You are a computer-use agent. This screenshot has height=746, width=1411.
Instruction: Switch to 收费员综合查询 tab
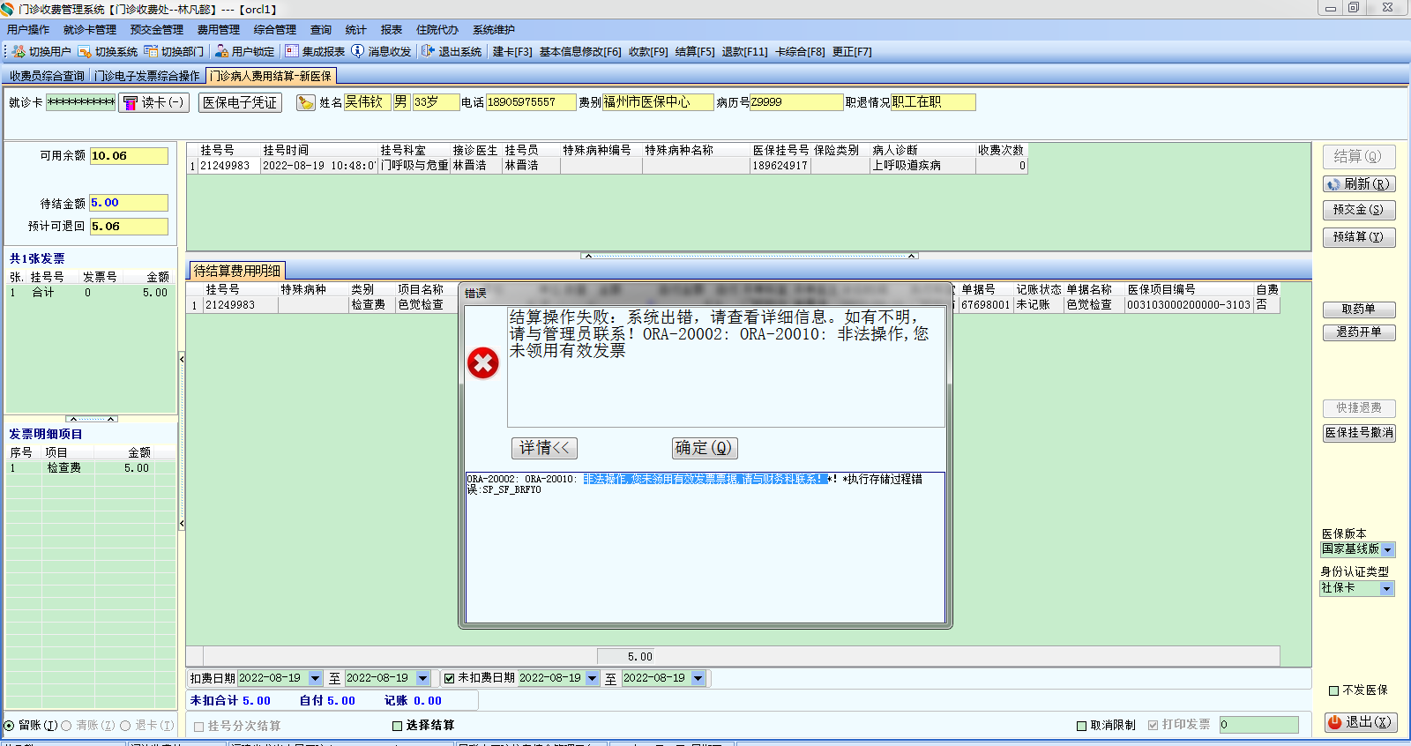47,76
